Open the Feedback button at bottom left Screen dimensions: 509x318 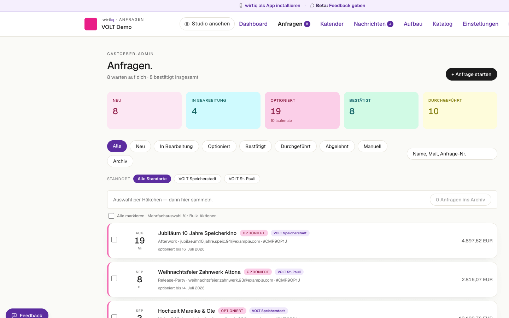point(27,314)
